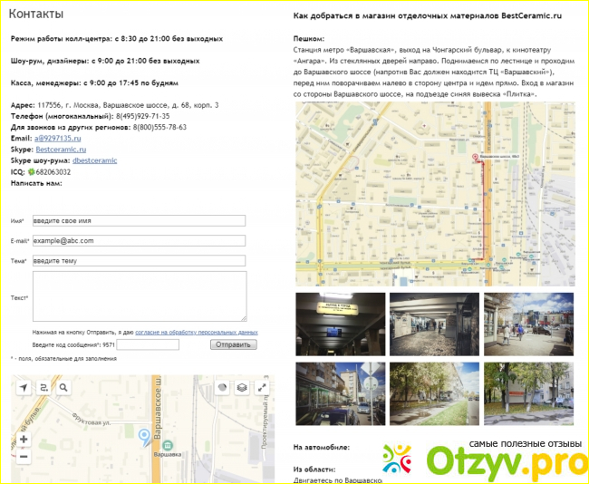The image size is (589, 484).
Task: Zoom in with the map plus button
Action: coord(24,440)
